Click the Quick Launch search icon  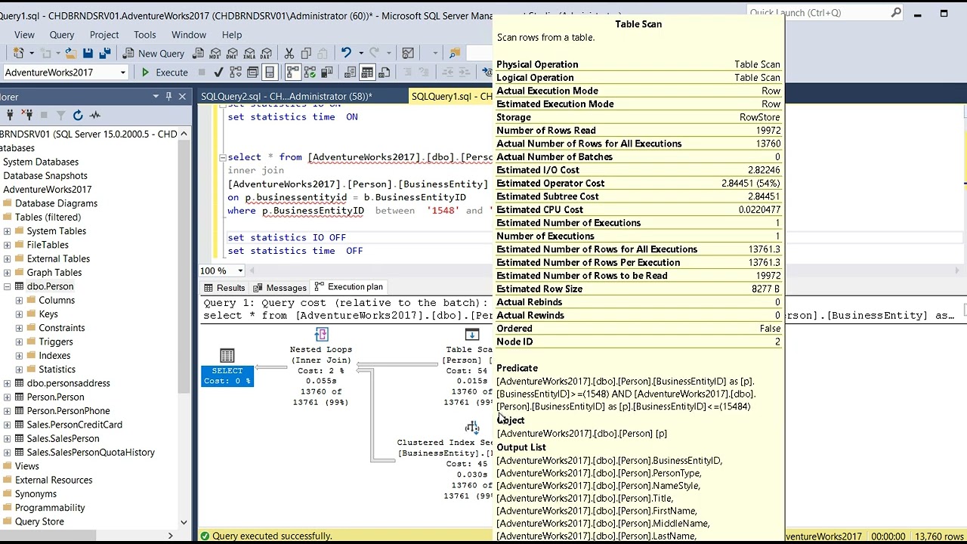point(896,13)
